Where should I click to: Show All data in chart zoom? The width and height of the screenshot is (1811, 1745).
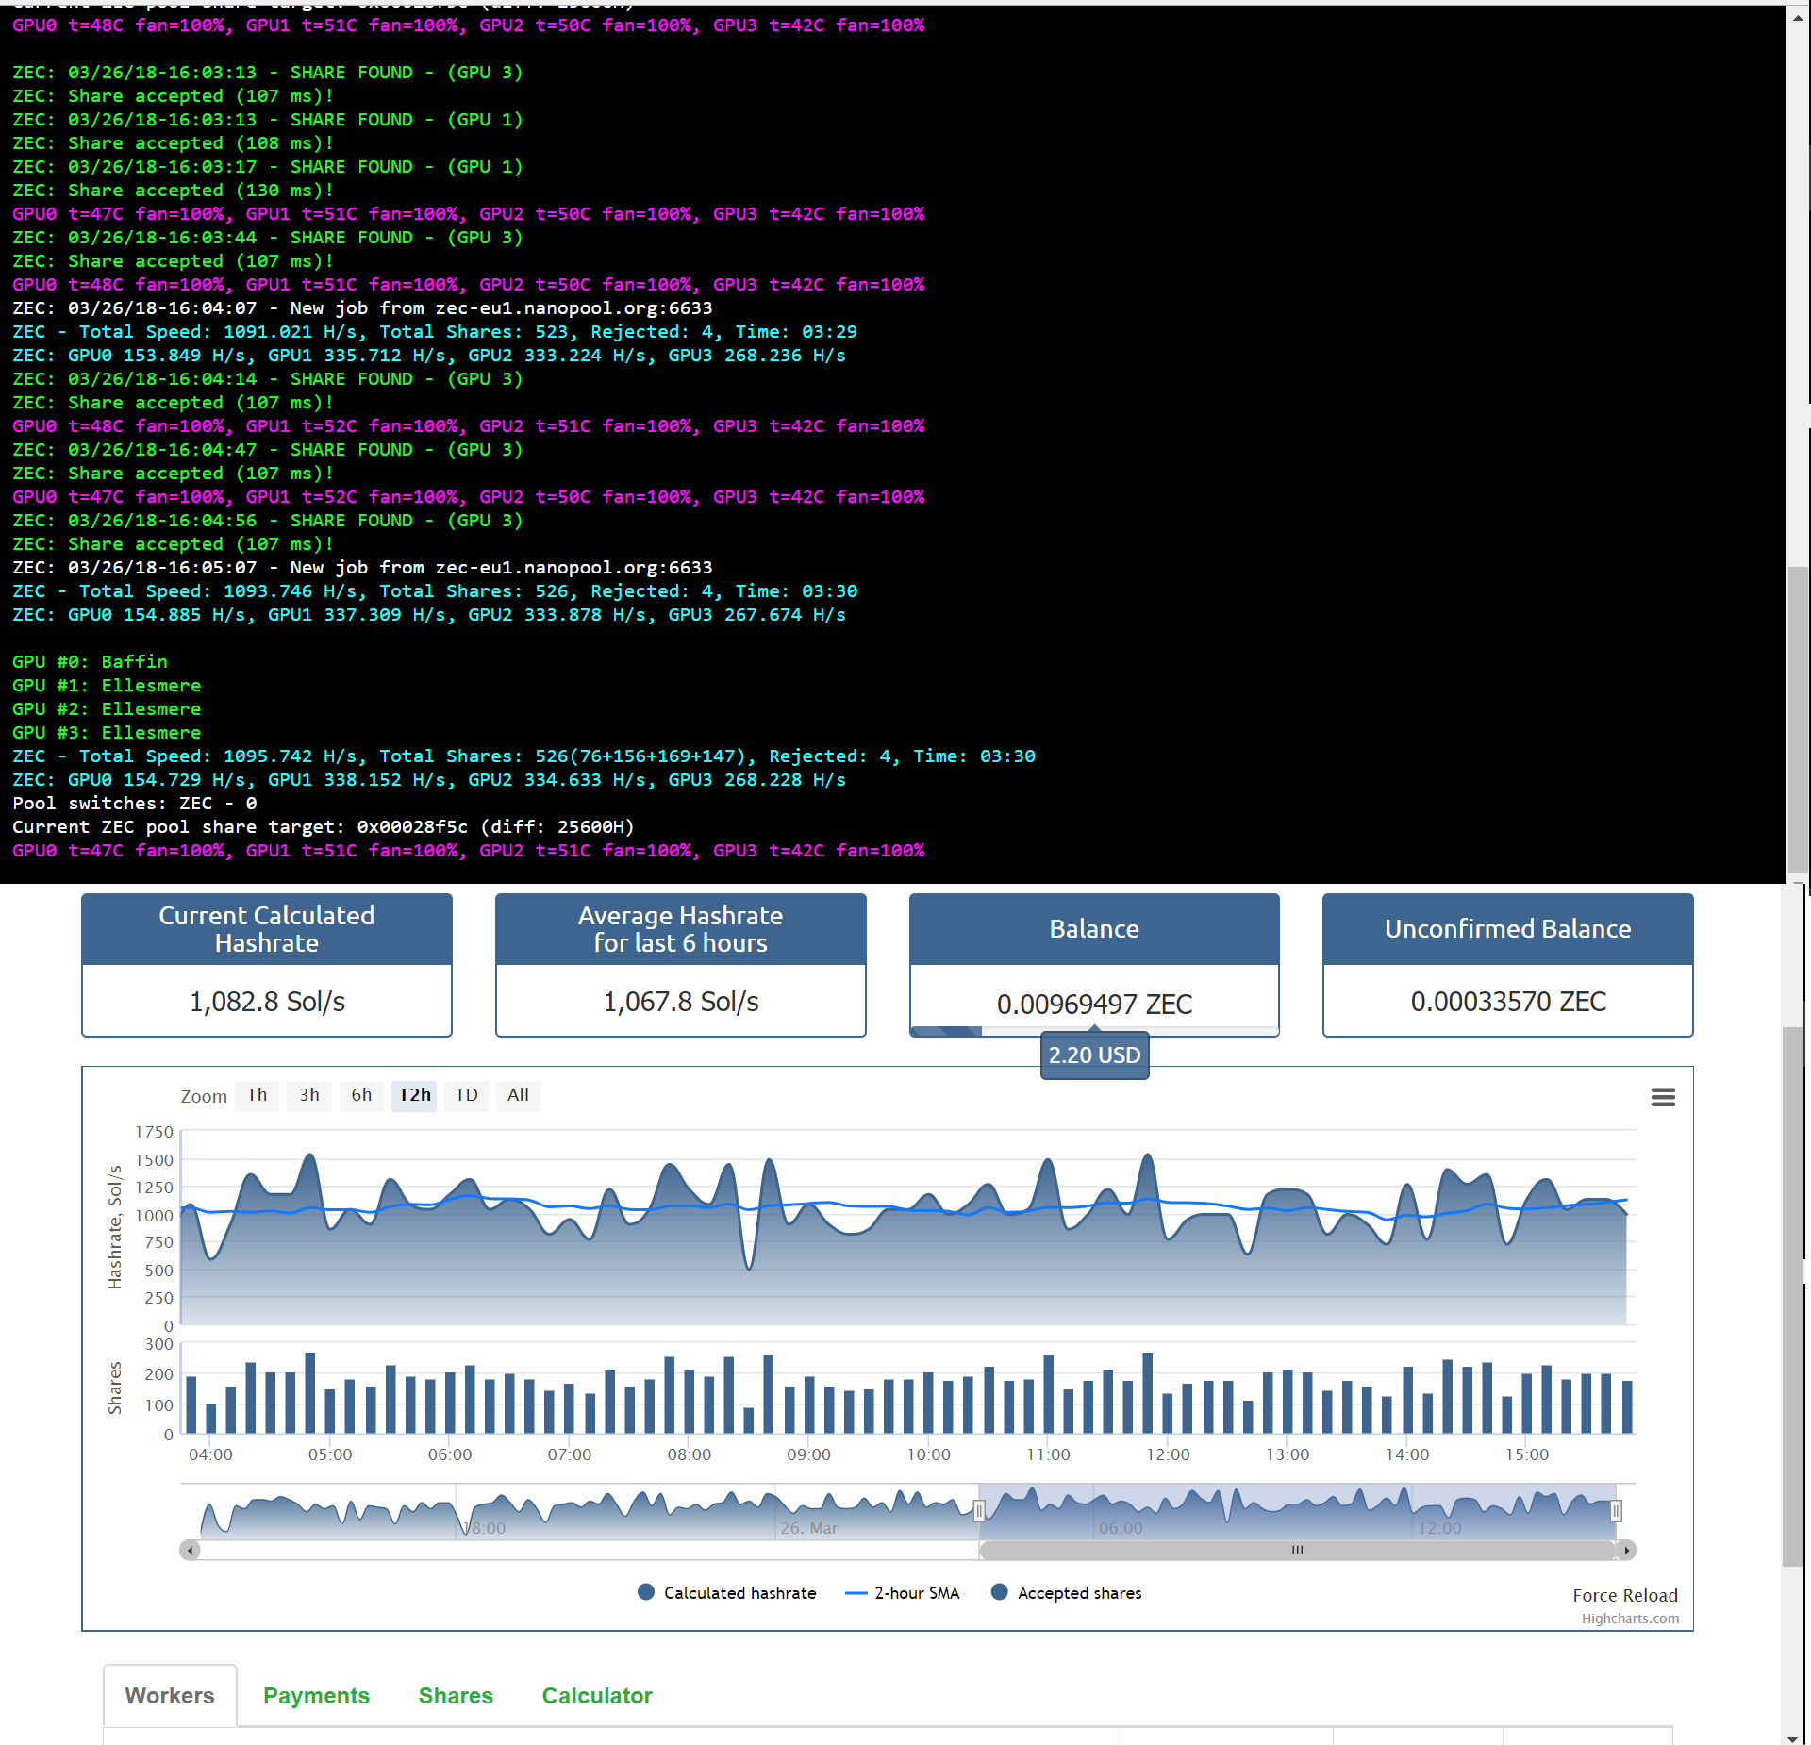[518, 1095]
